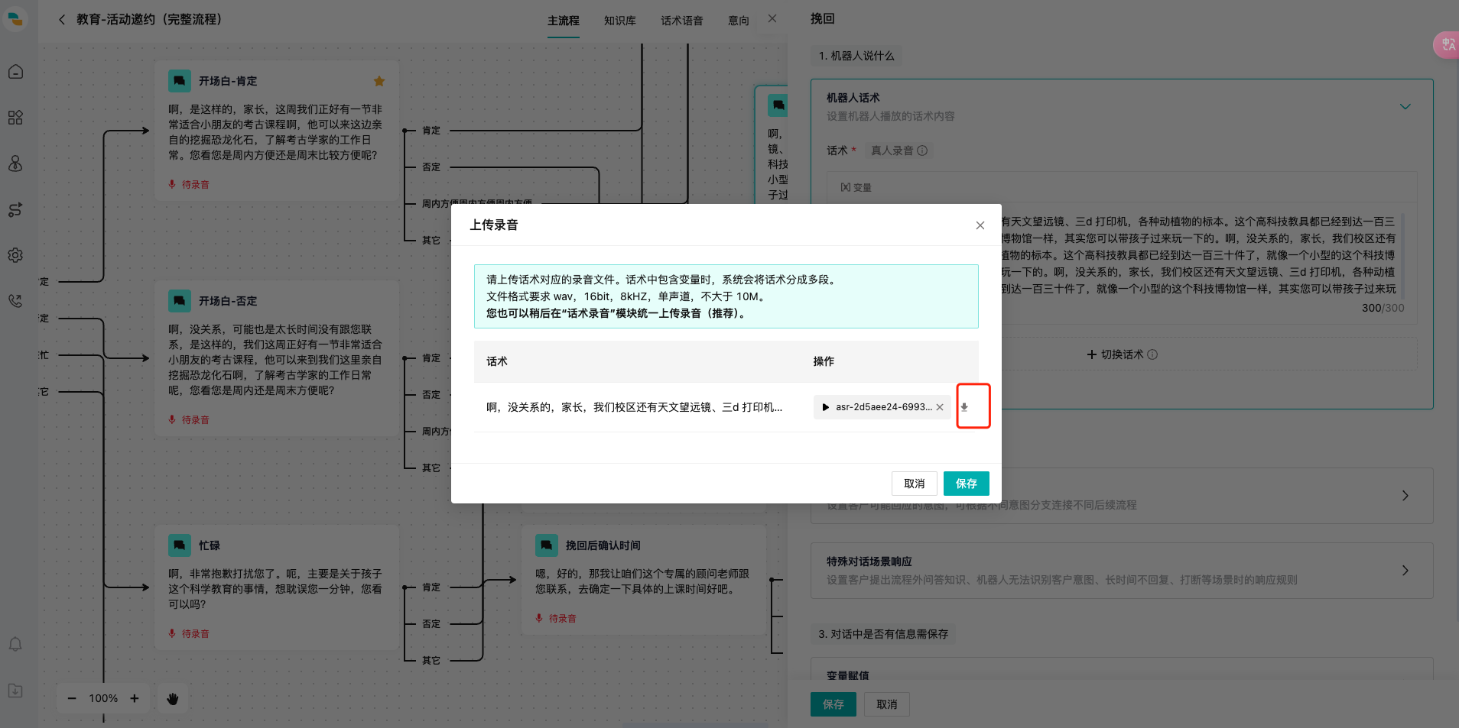Click the download icon next to asr recording
Viewport: 1459px width, 728px height.
[x=964, y=407]
